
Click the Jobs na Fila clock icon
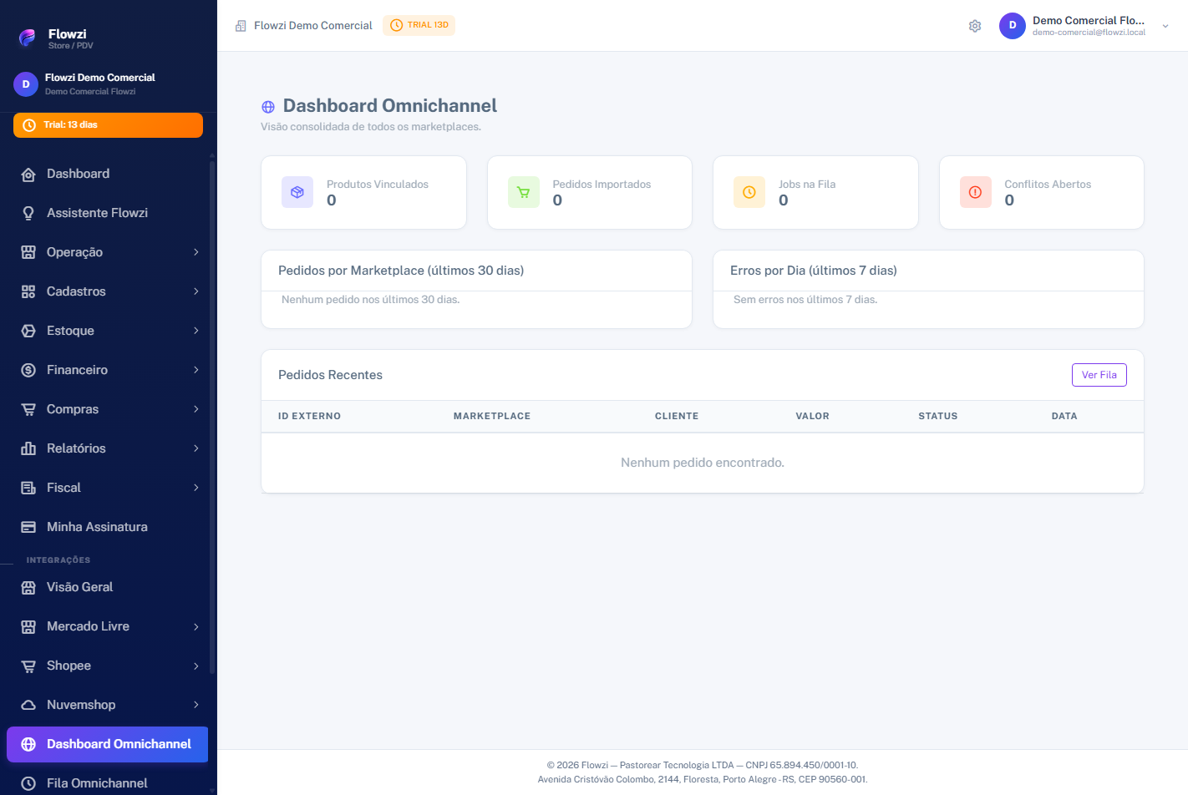point(749,192)
